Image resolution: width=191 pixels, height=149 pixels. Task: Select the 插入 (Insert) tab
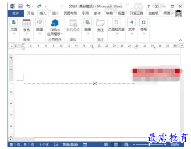point(43,13)
